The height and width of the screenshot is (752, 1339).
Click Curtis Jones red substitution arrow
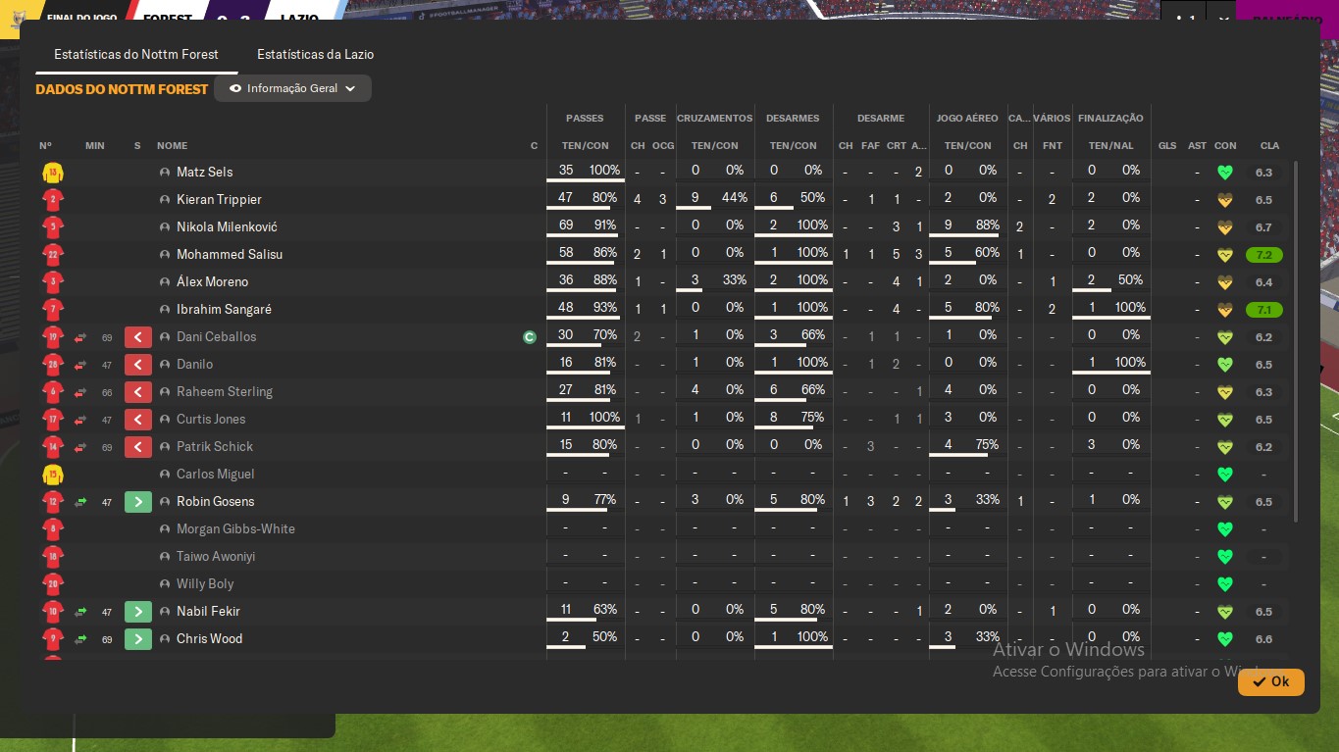click(138, 420)
